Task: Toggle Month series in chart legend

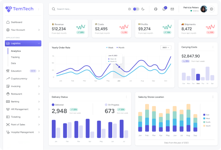Action: [x=120, y=48]
